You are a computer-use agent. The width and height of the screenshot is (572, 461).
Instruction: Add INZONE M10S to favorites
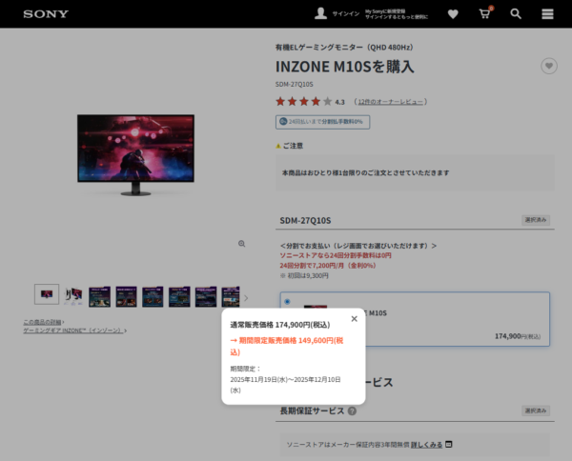(x=548, y=66)
